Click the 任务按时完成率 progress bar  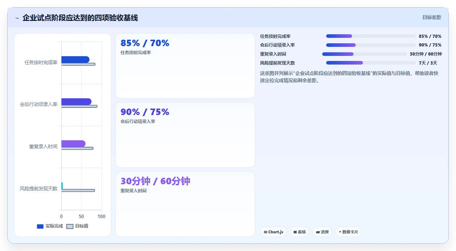pyautogui.click(x=371, y=36)
